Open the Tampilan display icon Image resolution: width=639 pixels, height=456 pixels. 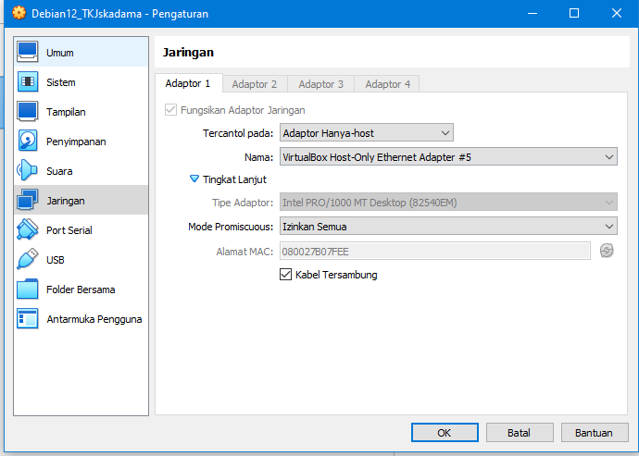coord(28,112)
